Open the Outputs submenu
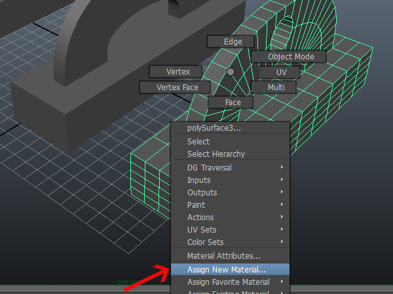This screenshot has width=393, height=294. (230, 193)
